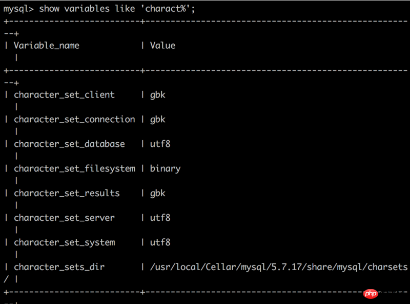The image size is (410, 304).
Task: Select the character_set_connection variable name
Action: coord(74,120)
